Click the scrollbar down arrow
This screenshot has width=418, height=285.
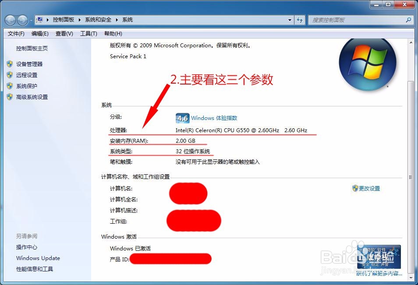click(x=411, y=278)
